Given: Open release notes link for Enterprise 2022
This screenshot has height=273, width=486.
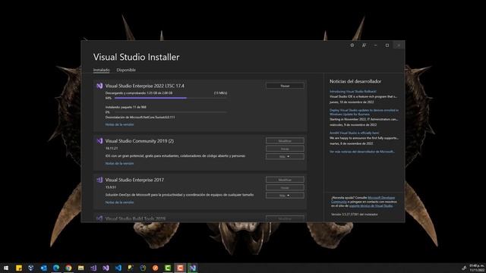Looking at the screenshot, I should [119, 124].
